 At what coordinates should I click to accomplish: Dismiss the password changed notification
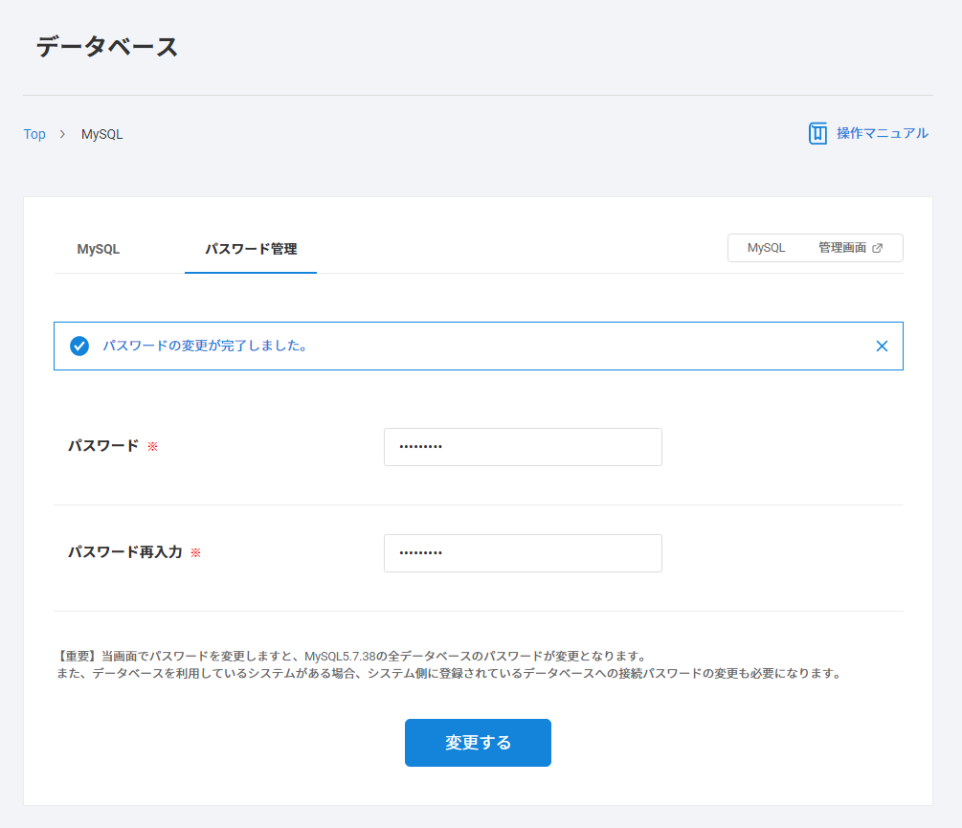coord(882,346)
